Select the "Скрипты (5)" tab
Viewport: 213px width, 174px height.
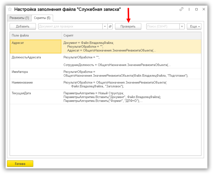pos(42,18)
